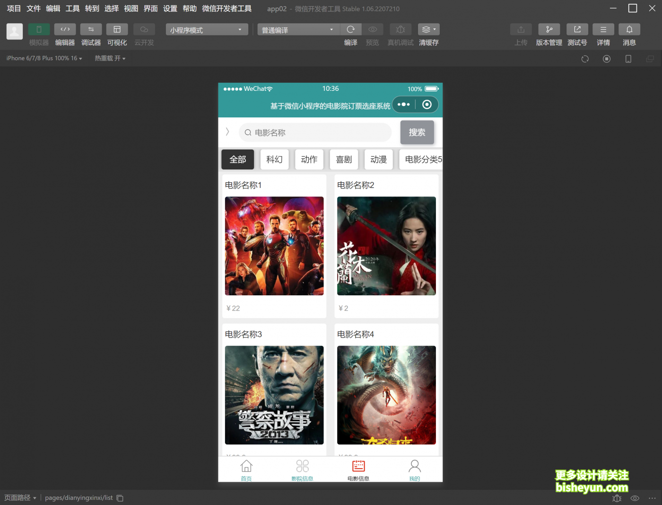Open the iPhone 6/7/8 Plus device dropdown
Viewport: 662px width, 505px height.
pos(44,58)
